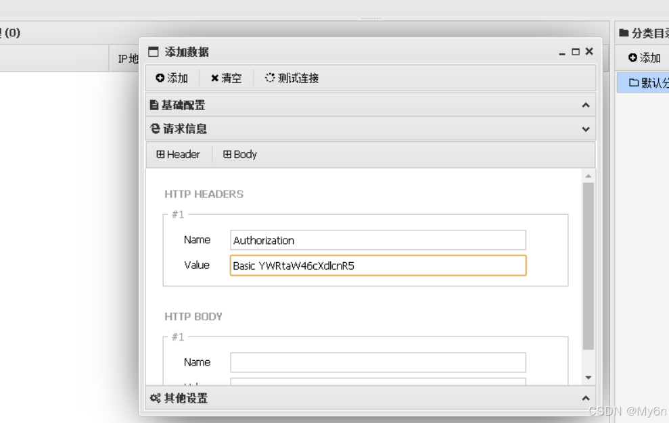Click the request panel scrollbar thumb
Image resolution: width=669 pixels, height=423 pixels.
pos(589,266)
